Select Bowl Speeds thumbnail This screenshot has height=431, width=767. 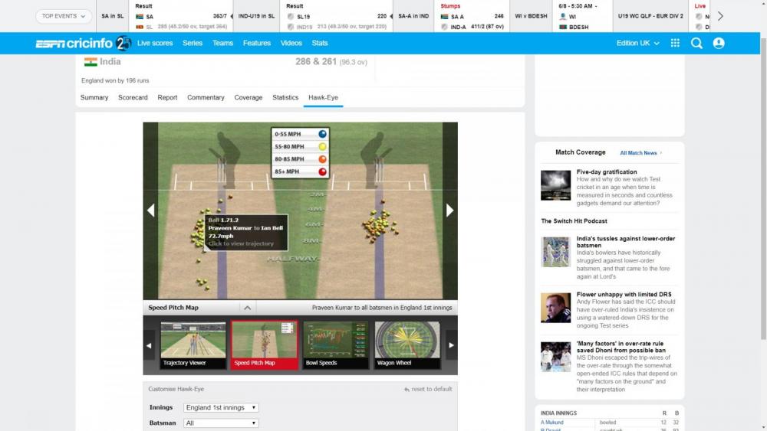click(x=336, y=344)
